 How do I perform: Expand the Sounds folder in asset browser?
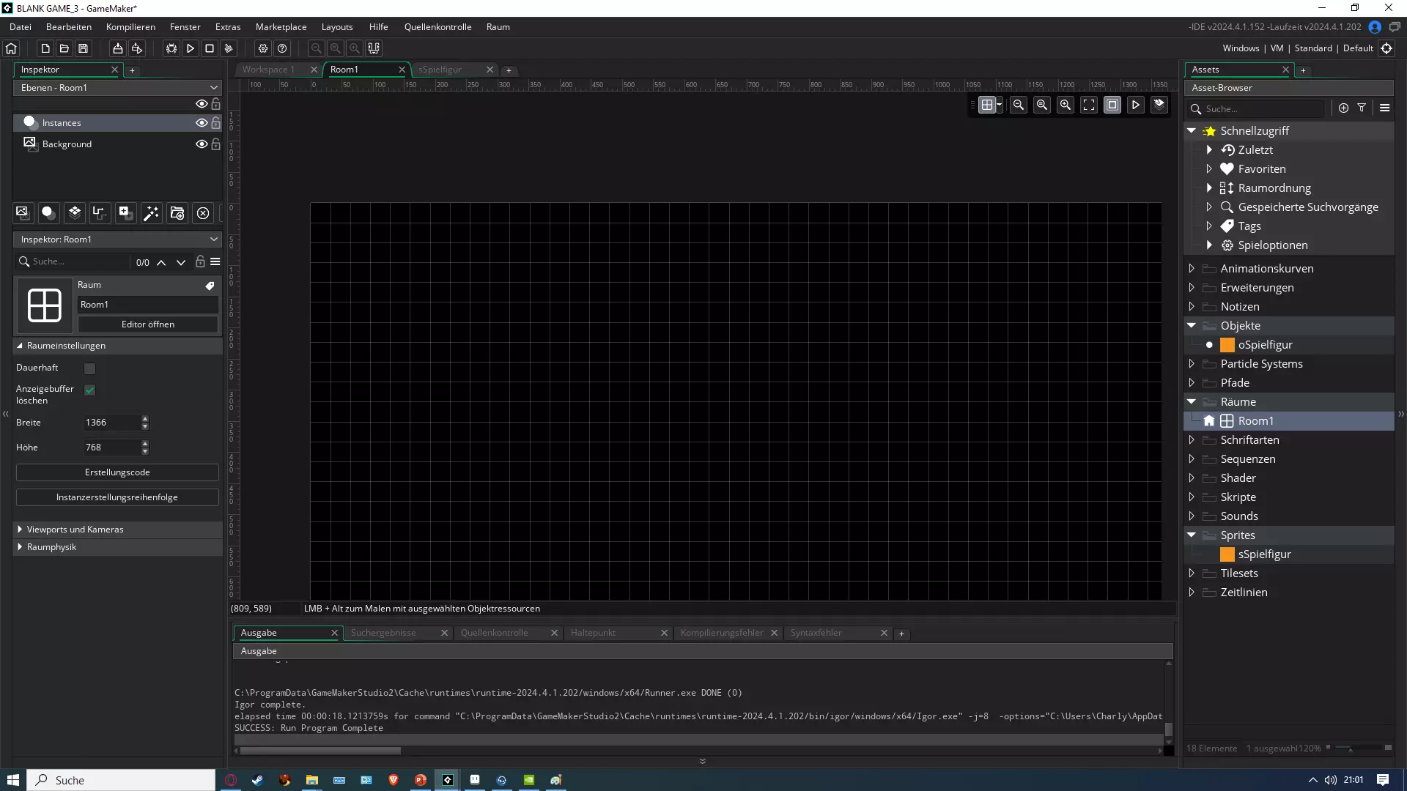pyautogui.click(x=1192, y=516)
